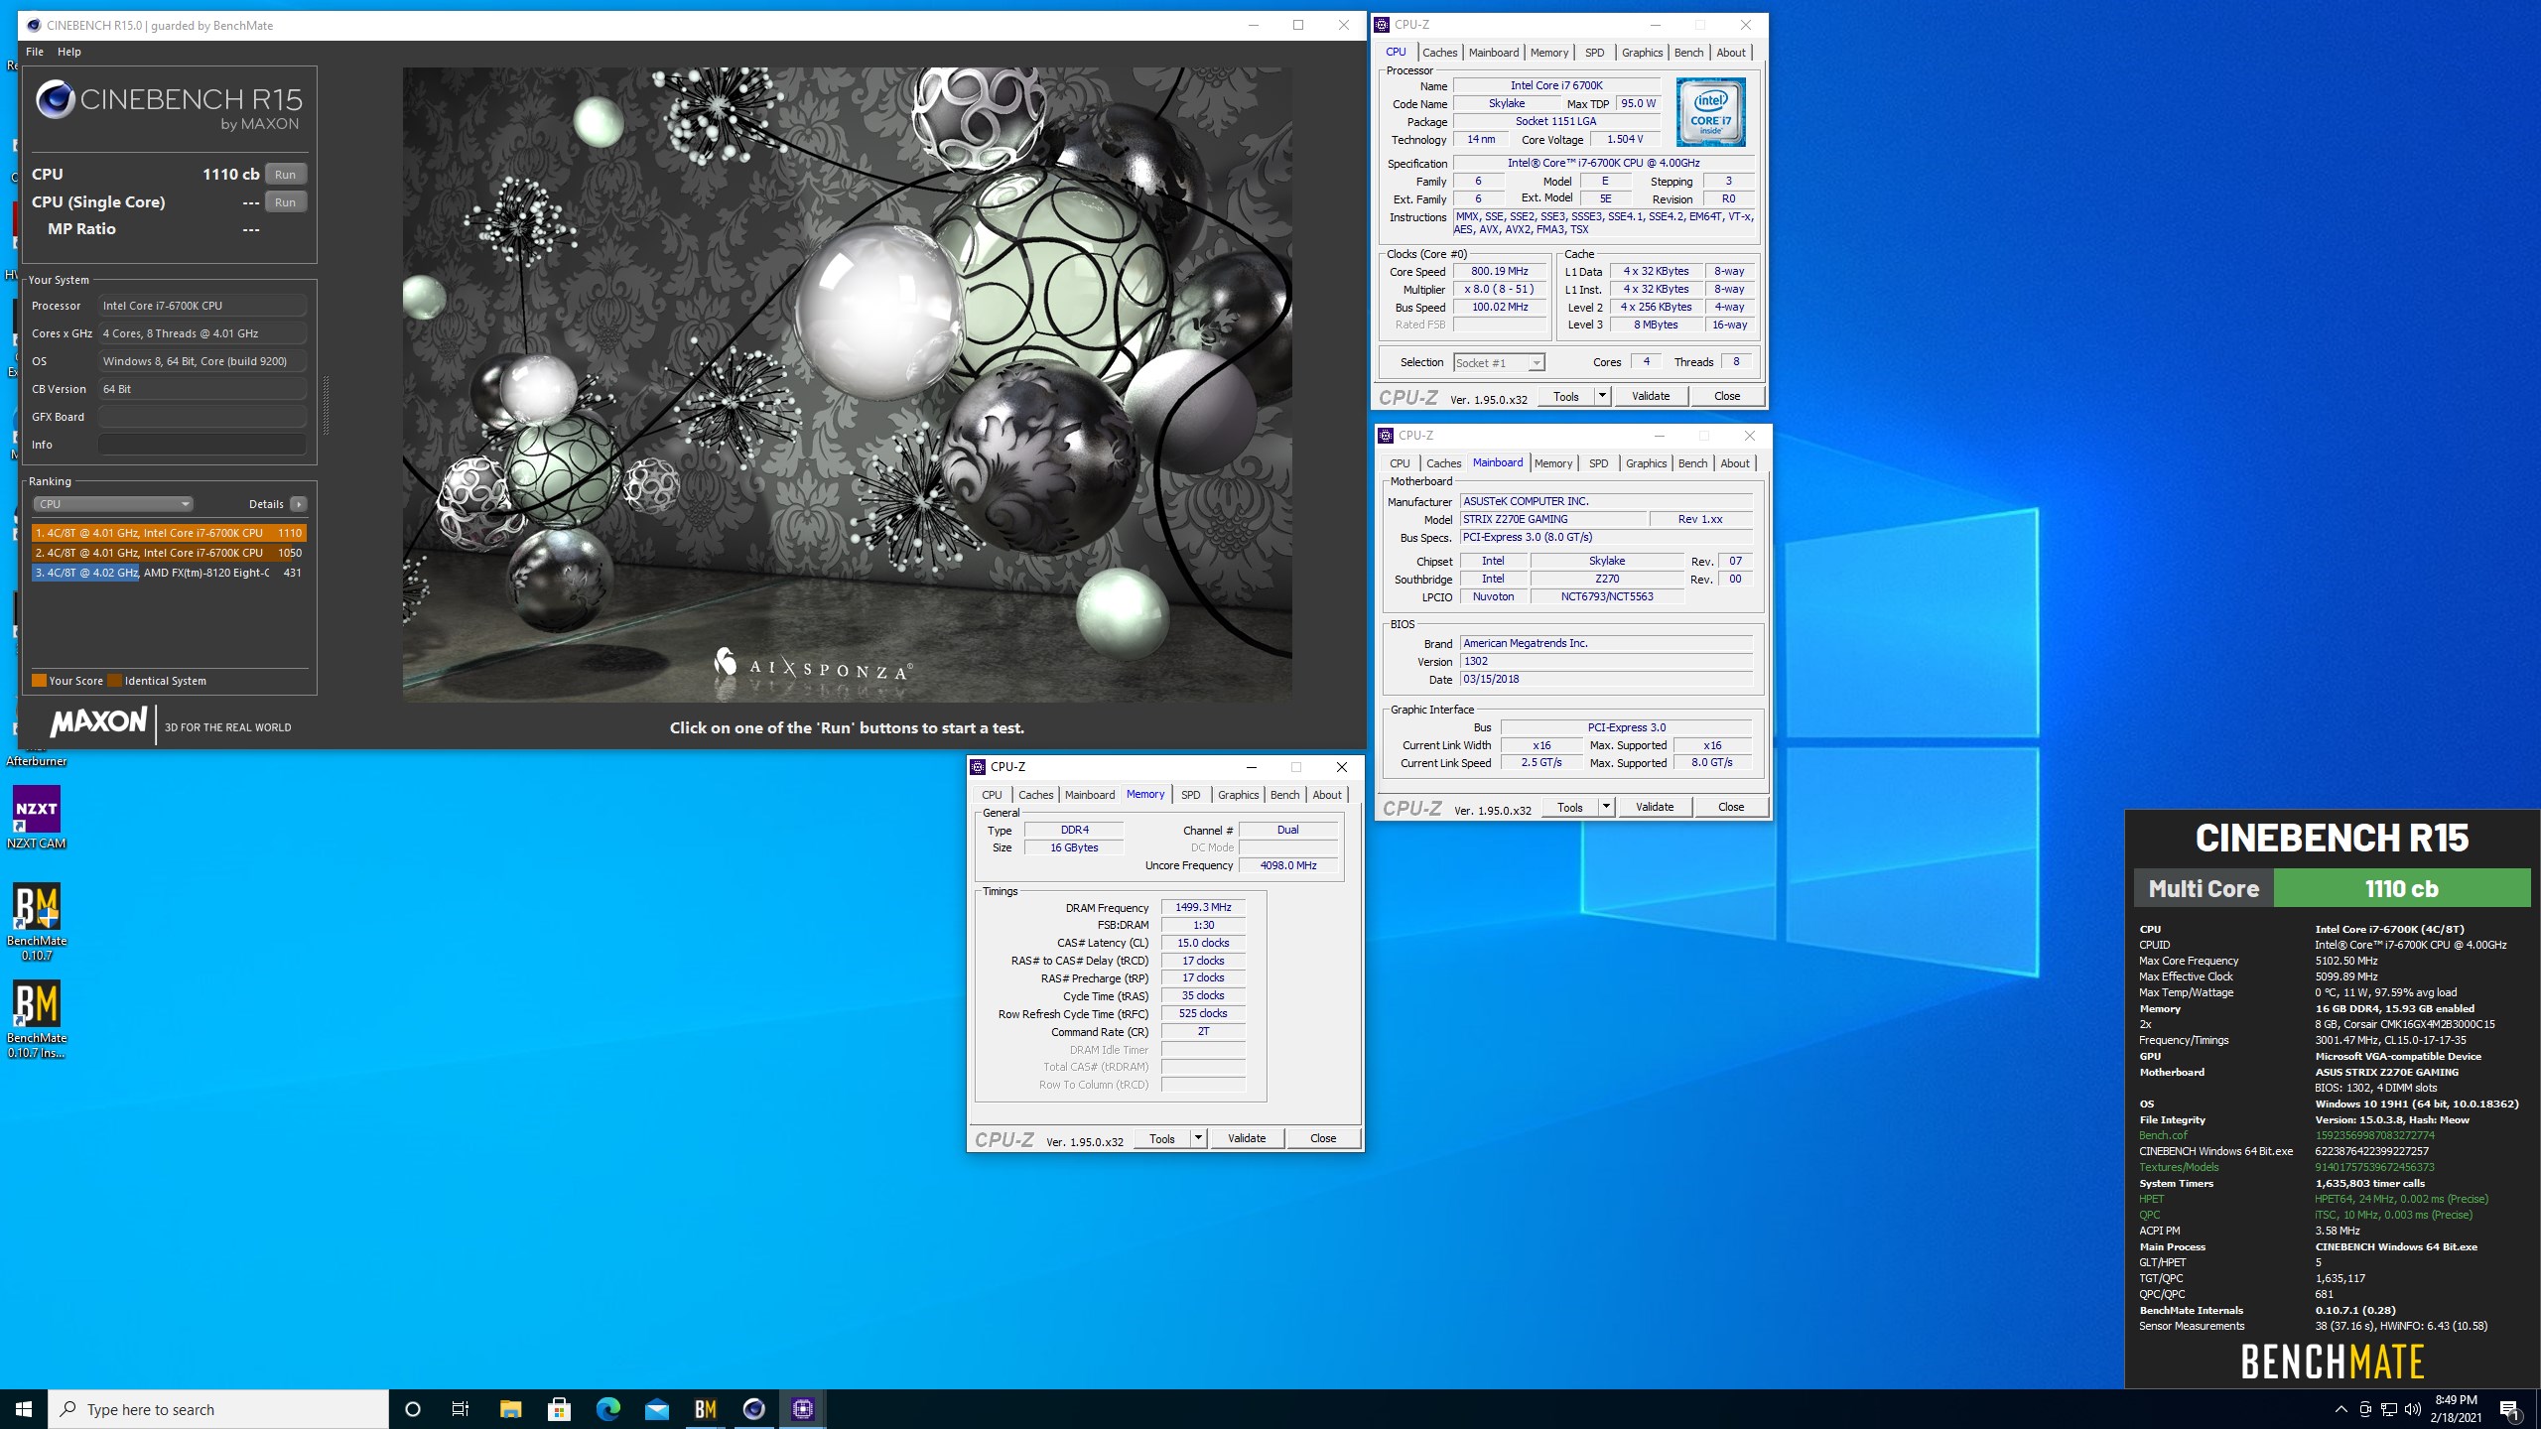The height and width of the screenshot is (1429, 2541).
Task: Click the Cinebench title bar app icon
Action: 34,25
